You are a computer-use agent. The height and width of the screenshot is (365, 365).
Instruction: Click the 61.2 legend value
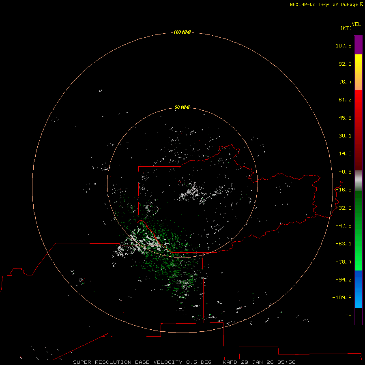(345, 100)
